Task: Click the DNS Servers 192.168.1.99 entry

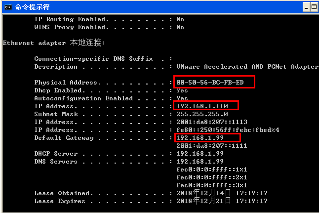Action: pyautogui.click(x=200, y=162)
